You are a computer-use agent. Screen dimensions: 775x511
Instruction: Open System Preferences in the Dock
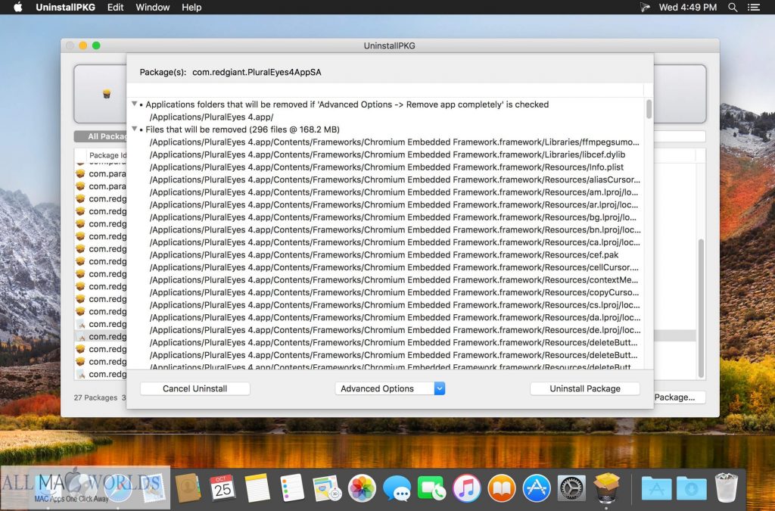click(x=571, y=488)
